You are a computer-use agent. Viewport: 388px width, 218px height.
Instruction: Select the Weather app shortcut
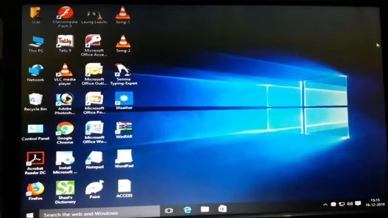pyautogui.click(x=124, y=101)
